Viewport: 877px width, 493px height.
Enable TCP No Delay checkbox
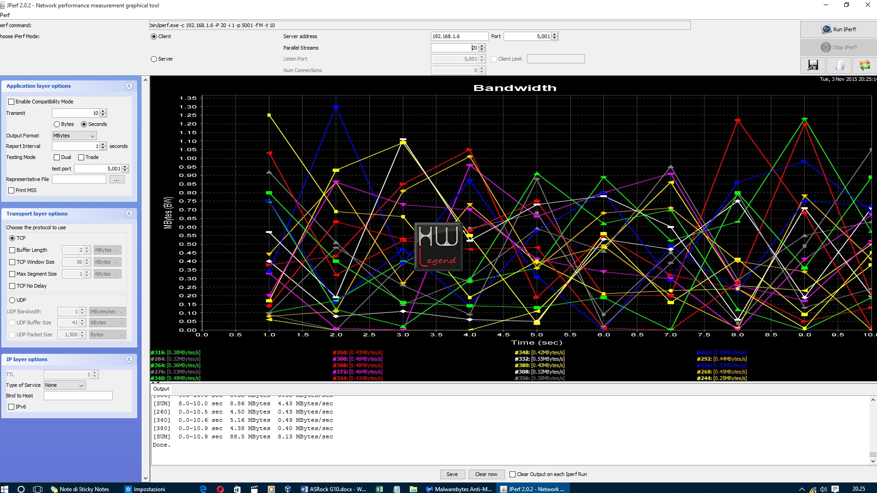click(12, 286)
